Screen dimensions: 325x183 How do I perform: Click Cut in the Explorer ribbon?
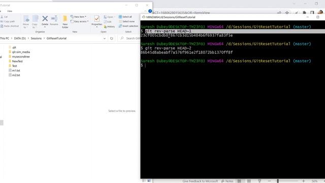[4, 17]
